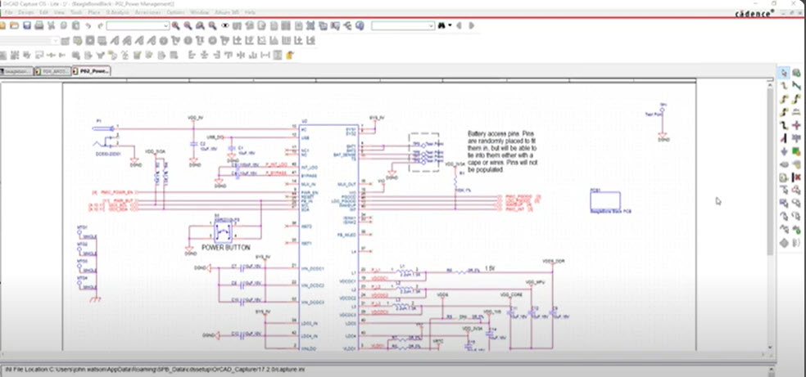The image size is (806, 377).
Task: Click the Print icon in toolbar
Action: [39, 26]
